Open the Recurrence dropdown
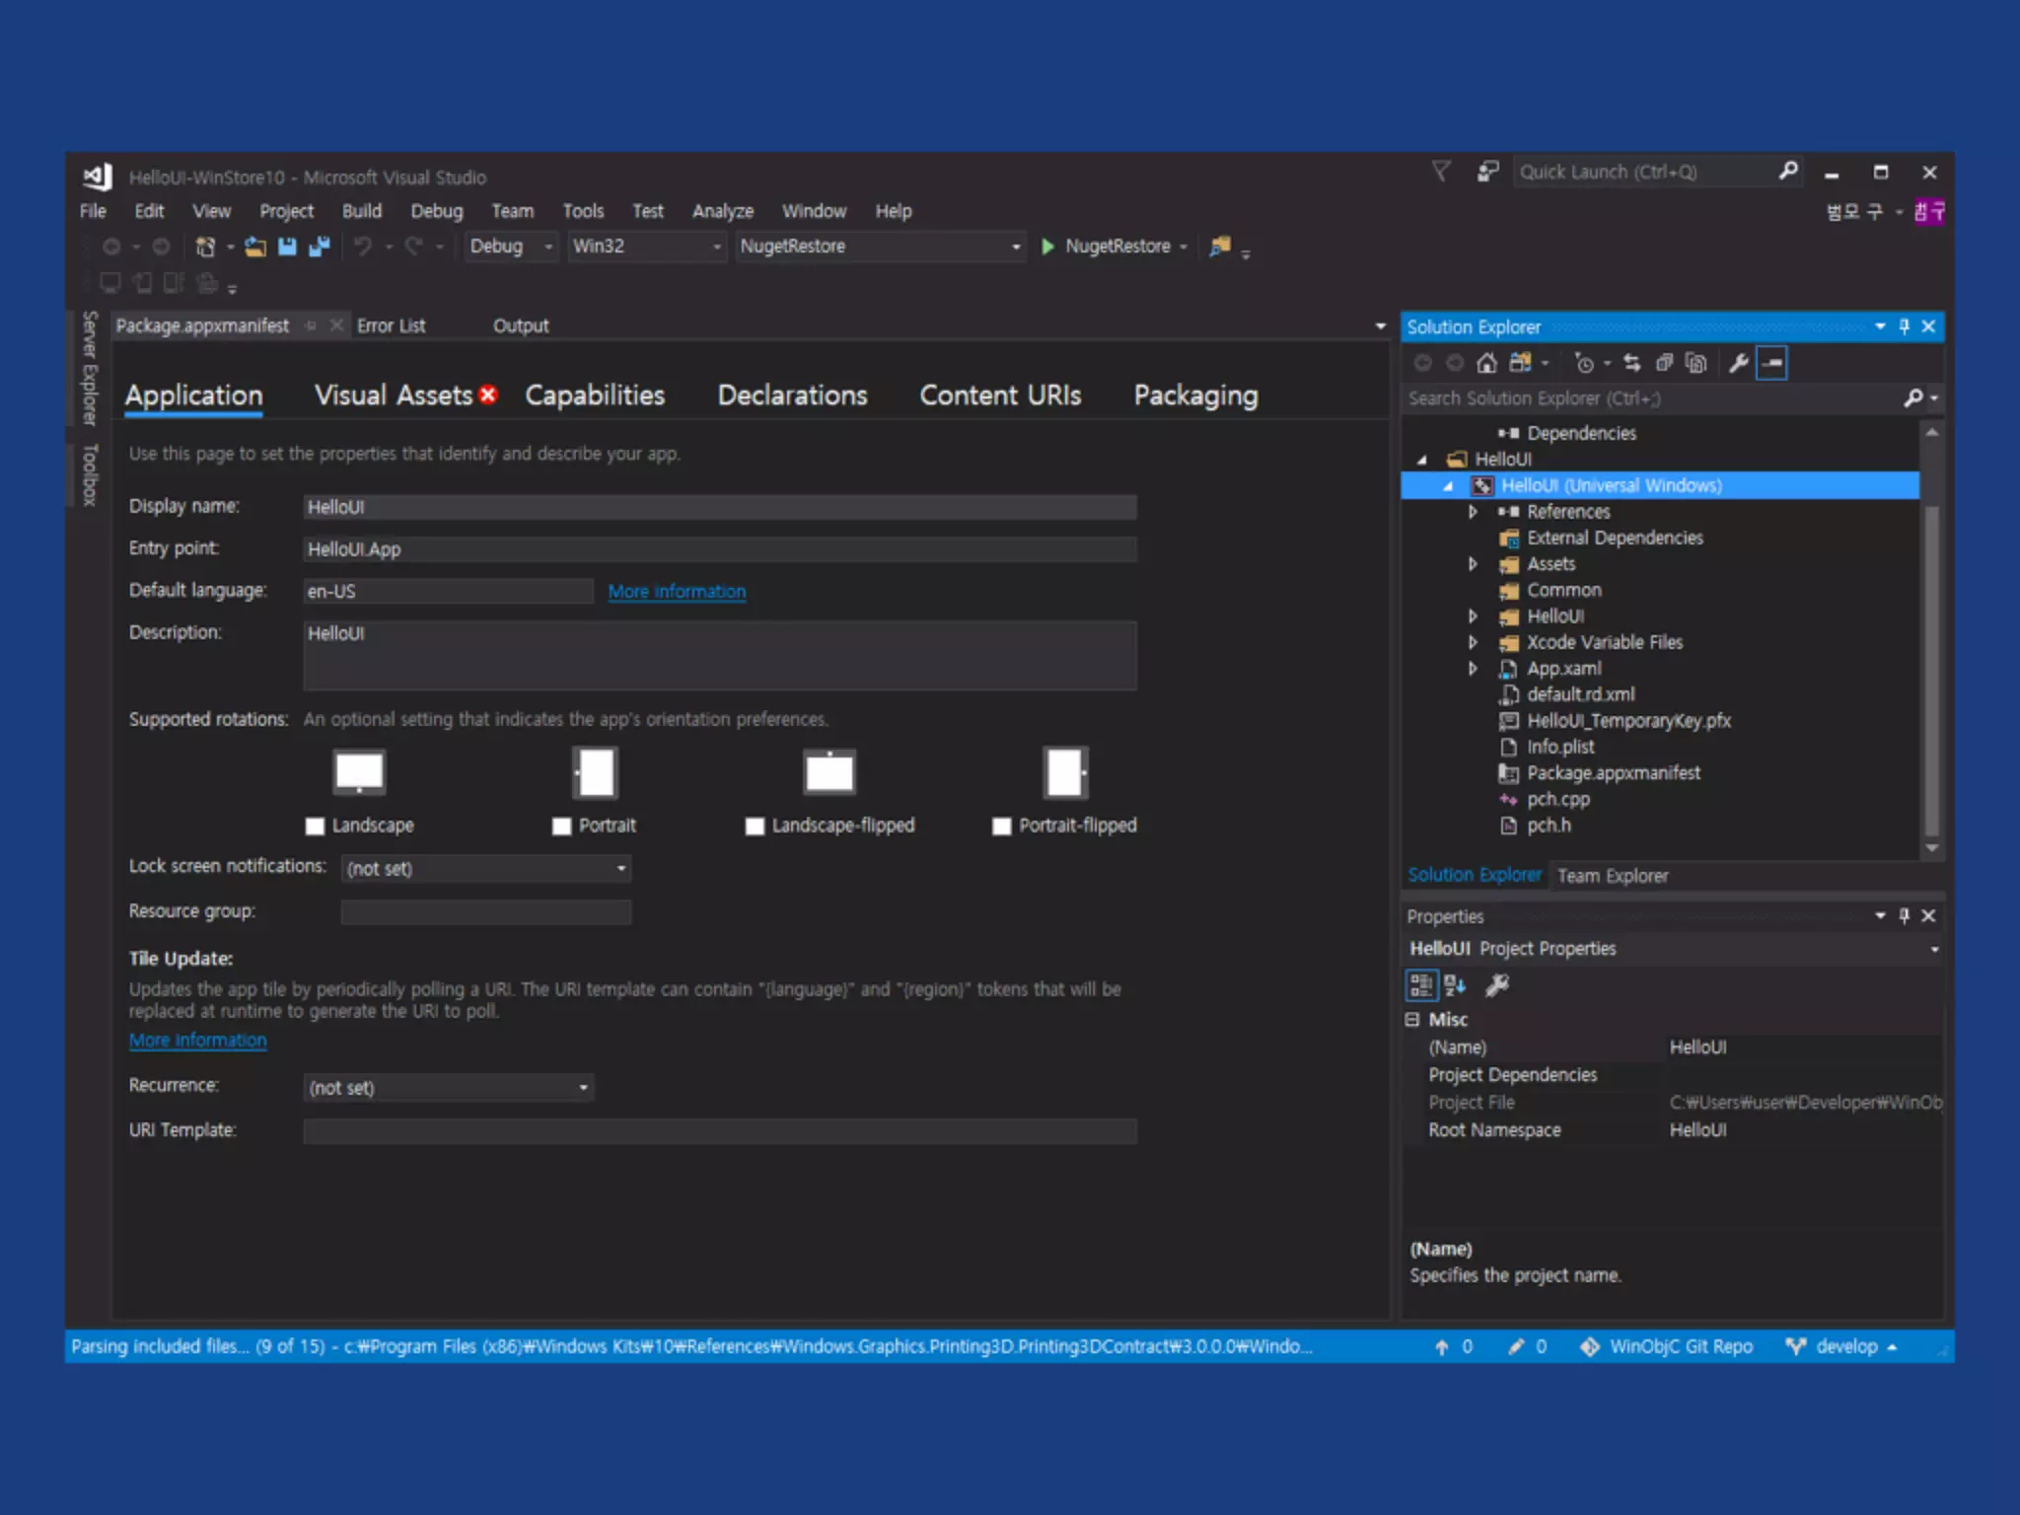The height and width of the screenshot is (1515, 2020). (x=448, y=1087)
